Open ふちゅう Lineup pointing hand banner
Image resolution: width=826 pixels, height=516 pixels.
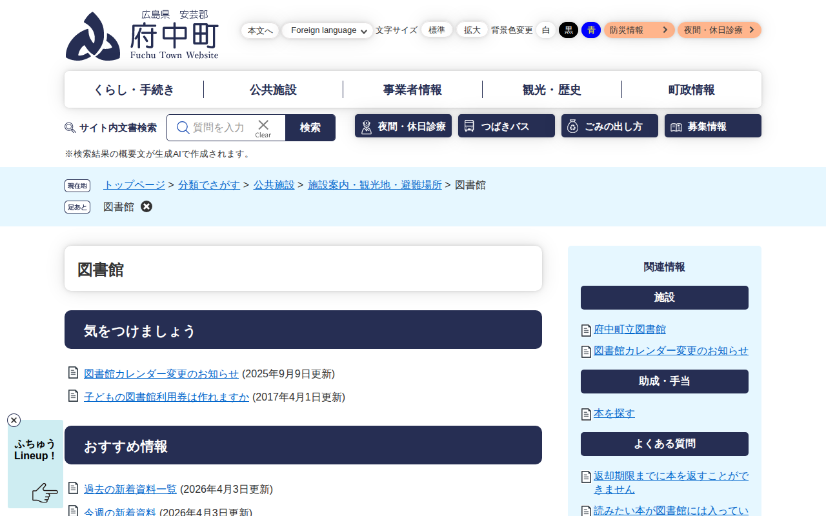point(35,464)
